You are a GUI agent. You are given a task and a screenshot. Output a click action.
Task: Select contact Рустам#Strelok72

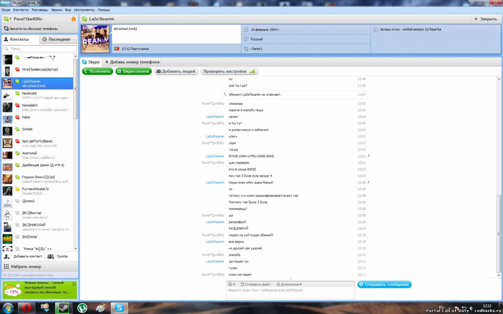[38, 191]
